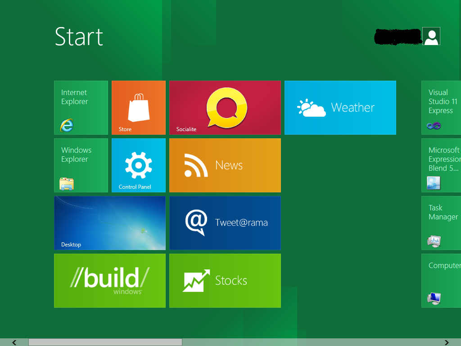
Task: Click the Start heading text
Action: pos(79,37)
